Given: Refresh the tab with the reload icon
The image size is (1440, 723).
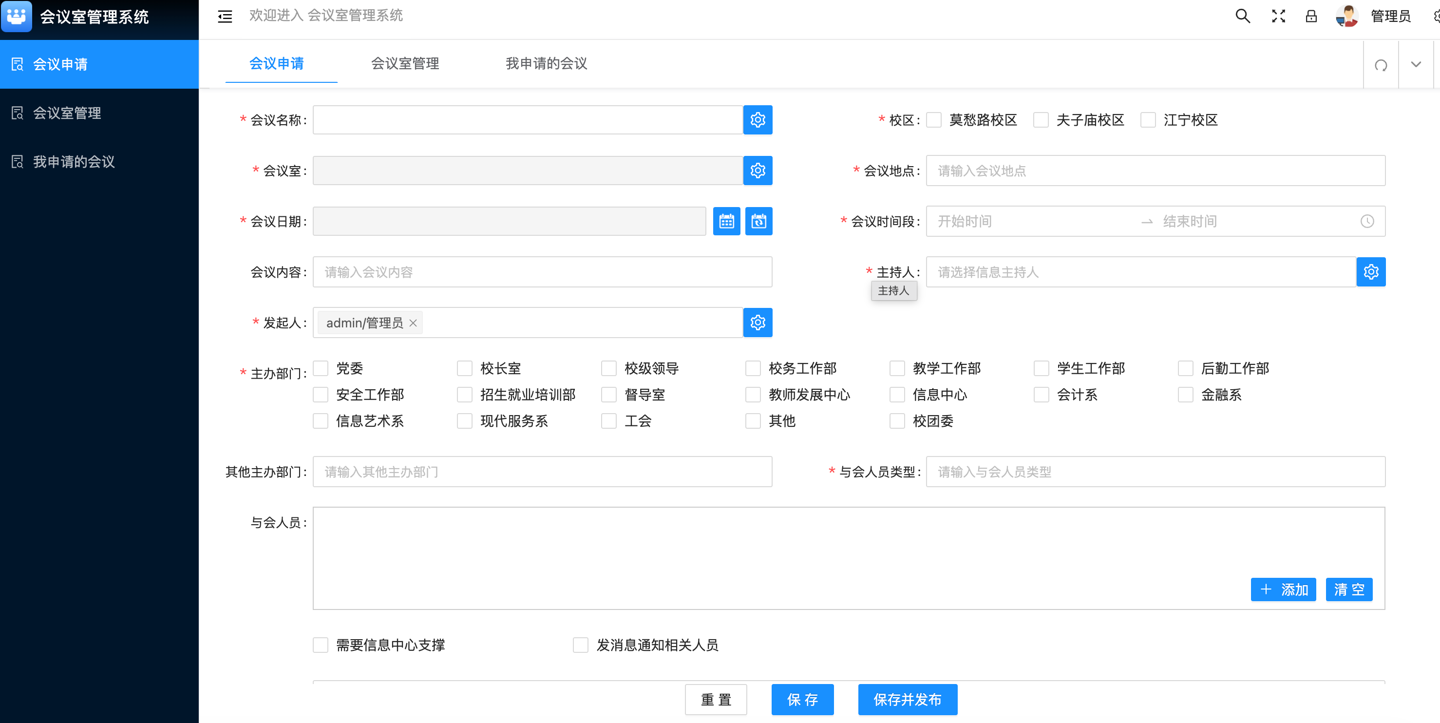Looking at the screenshot, I should [x=1381, y=65].
